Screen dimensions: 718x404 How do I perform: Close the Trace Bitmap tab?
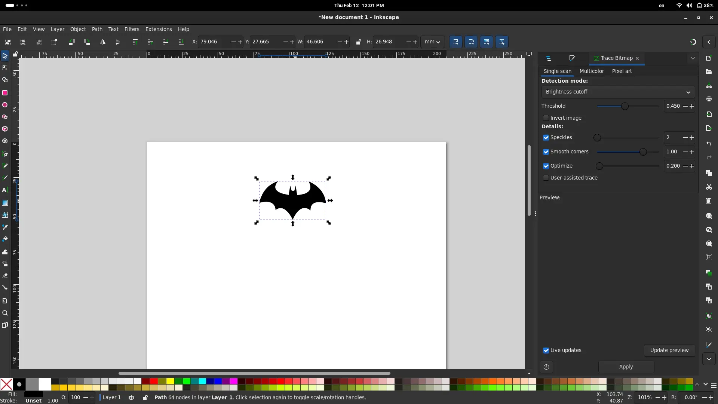pyautogui.click(x=637, y=58)
